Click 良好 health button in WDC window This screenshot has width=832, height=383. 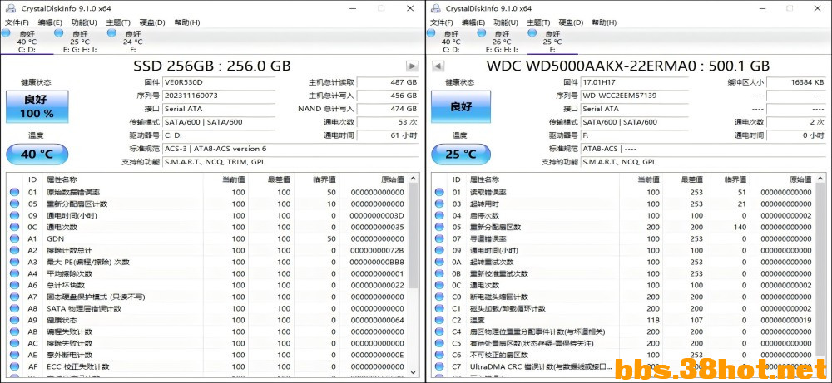coord(462,106)
